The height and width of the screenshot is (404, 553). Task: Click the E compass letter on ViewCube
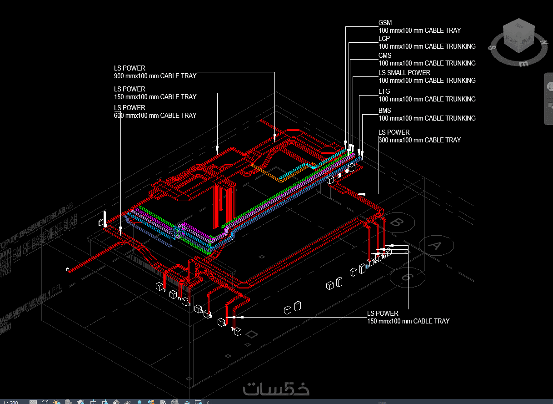click(x=523, y=64)
